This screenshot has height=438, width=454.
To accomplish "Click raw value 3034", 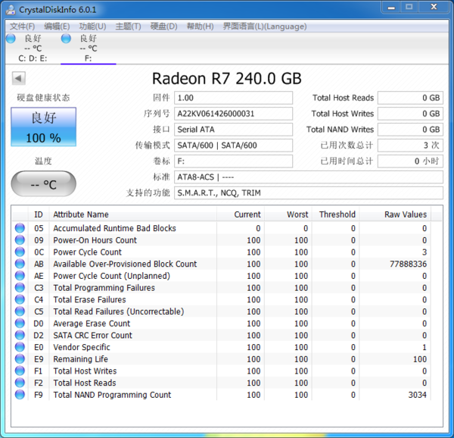I will pyautogui.click(x=417, y=395).
